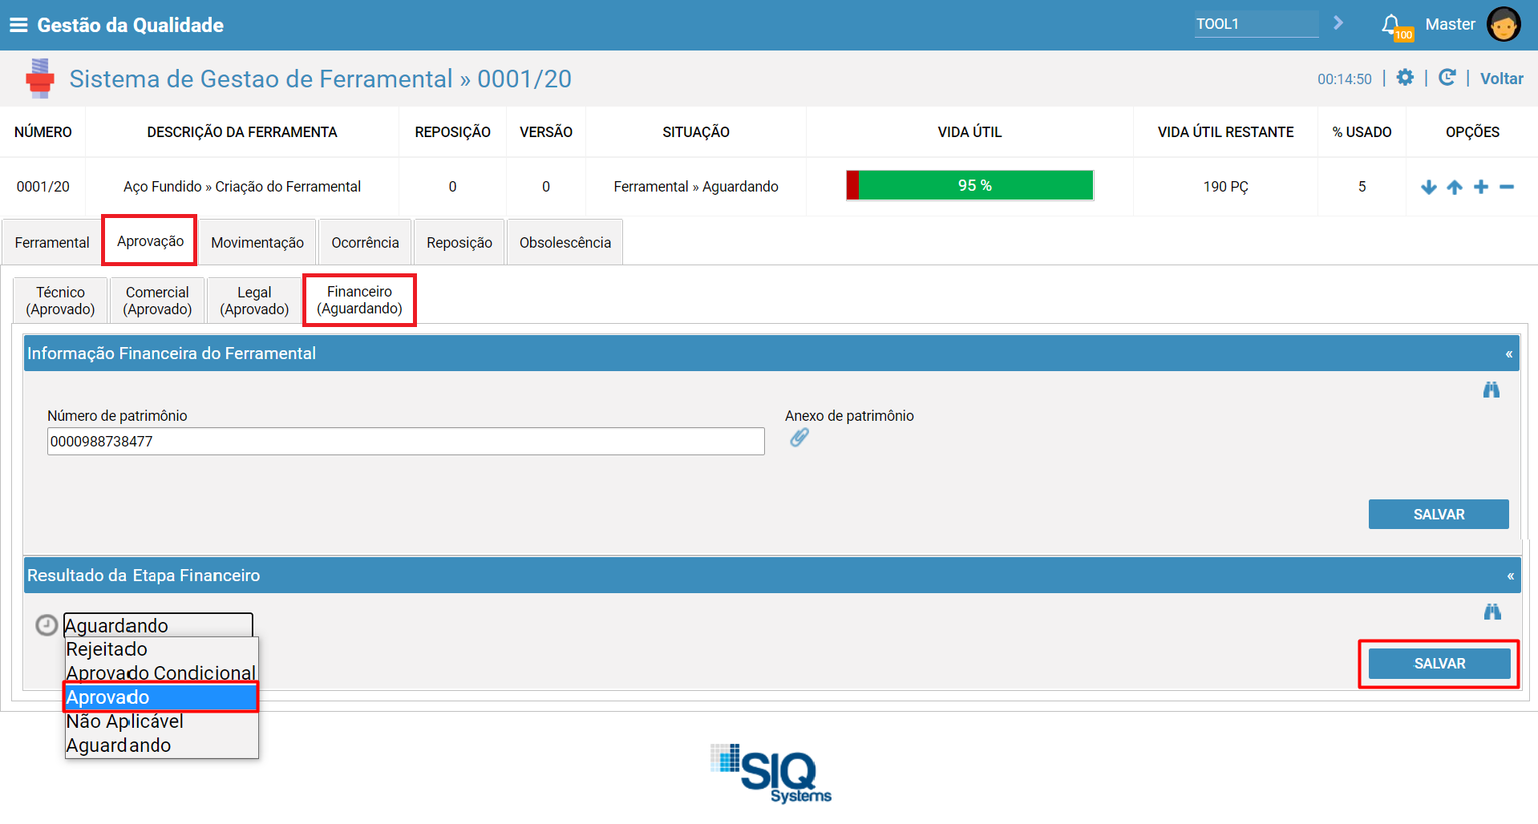Image resolution: width=1538 pixels, height=824 pixels.
Task: Open Financeiro (Aguardando) sub-tab
Action: (x=359, y=300)
